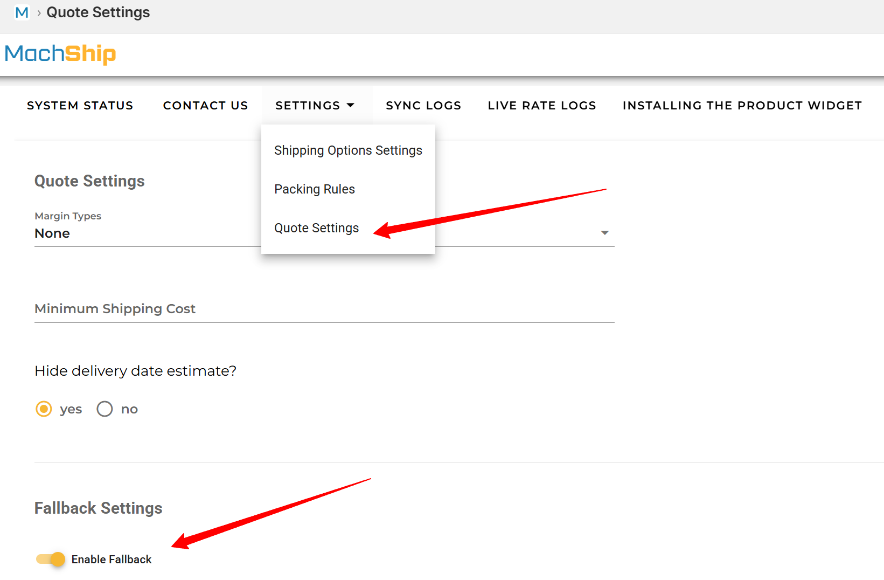The width and height of the screenshot is (884, 580).
Task: Click the M app icon in breadcrumb
Action: click(22, 12)
